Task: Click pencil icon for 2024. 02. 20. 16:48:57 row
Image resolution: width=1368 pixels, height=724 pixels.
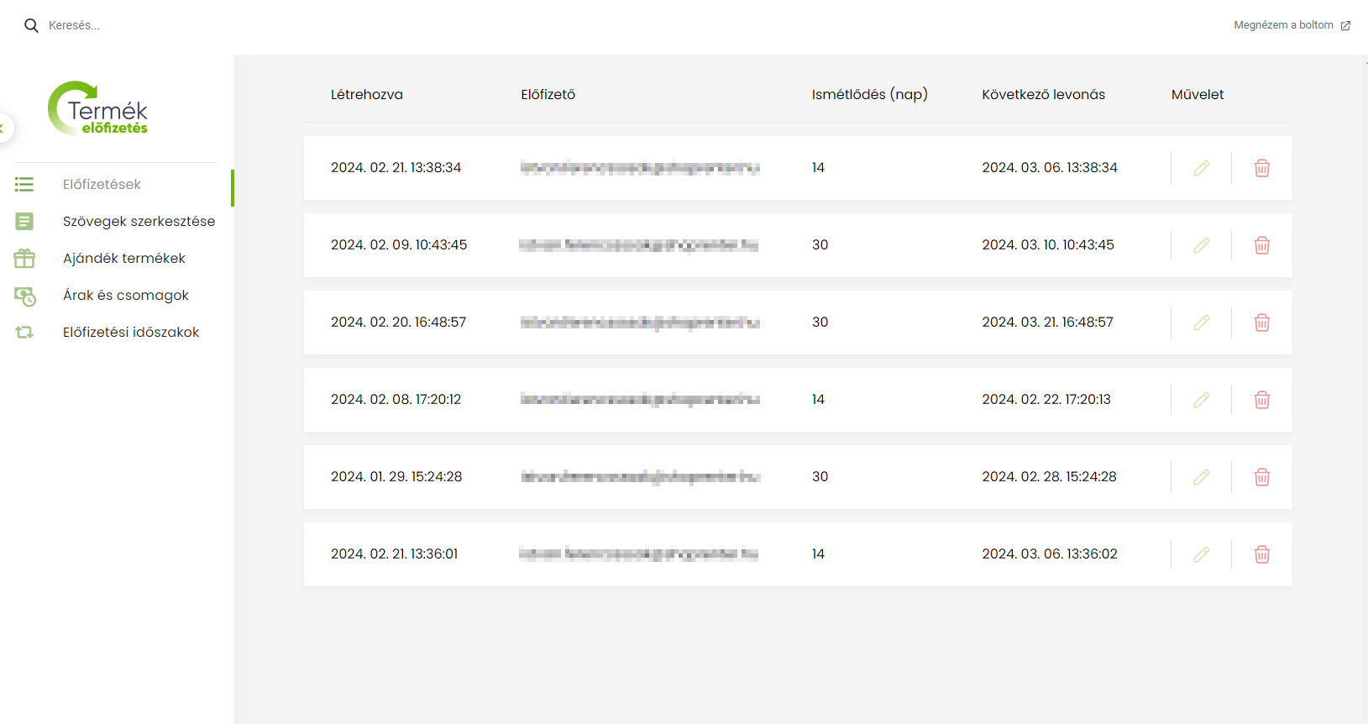Action: click(1202, 323)
